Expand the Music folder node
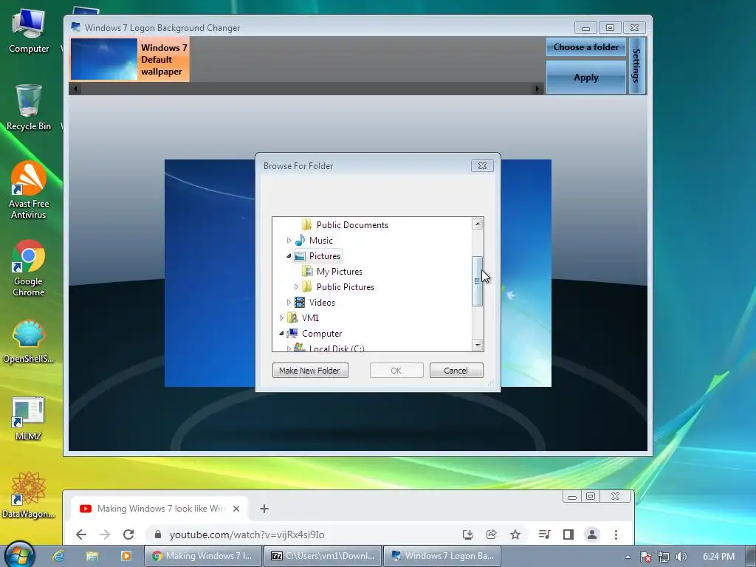The width and height of the screenshot is (756, 567). [x=289, y=240]
